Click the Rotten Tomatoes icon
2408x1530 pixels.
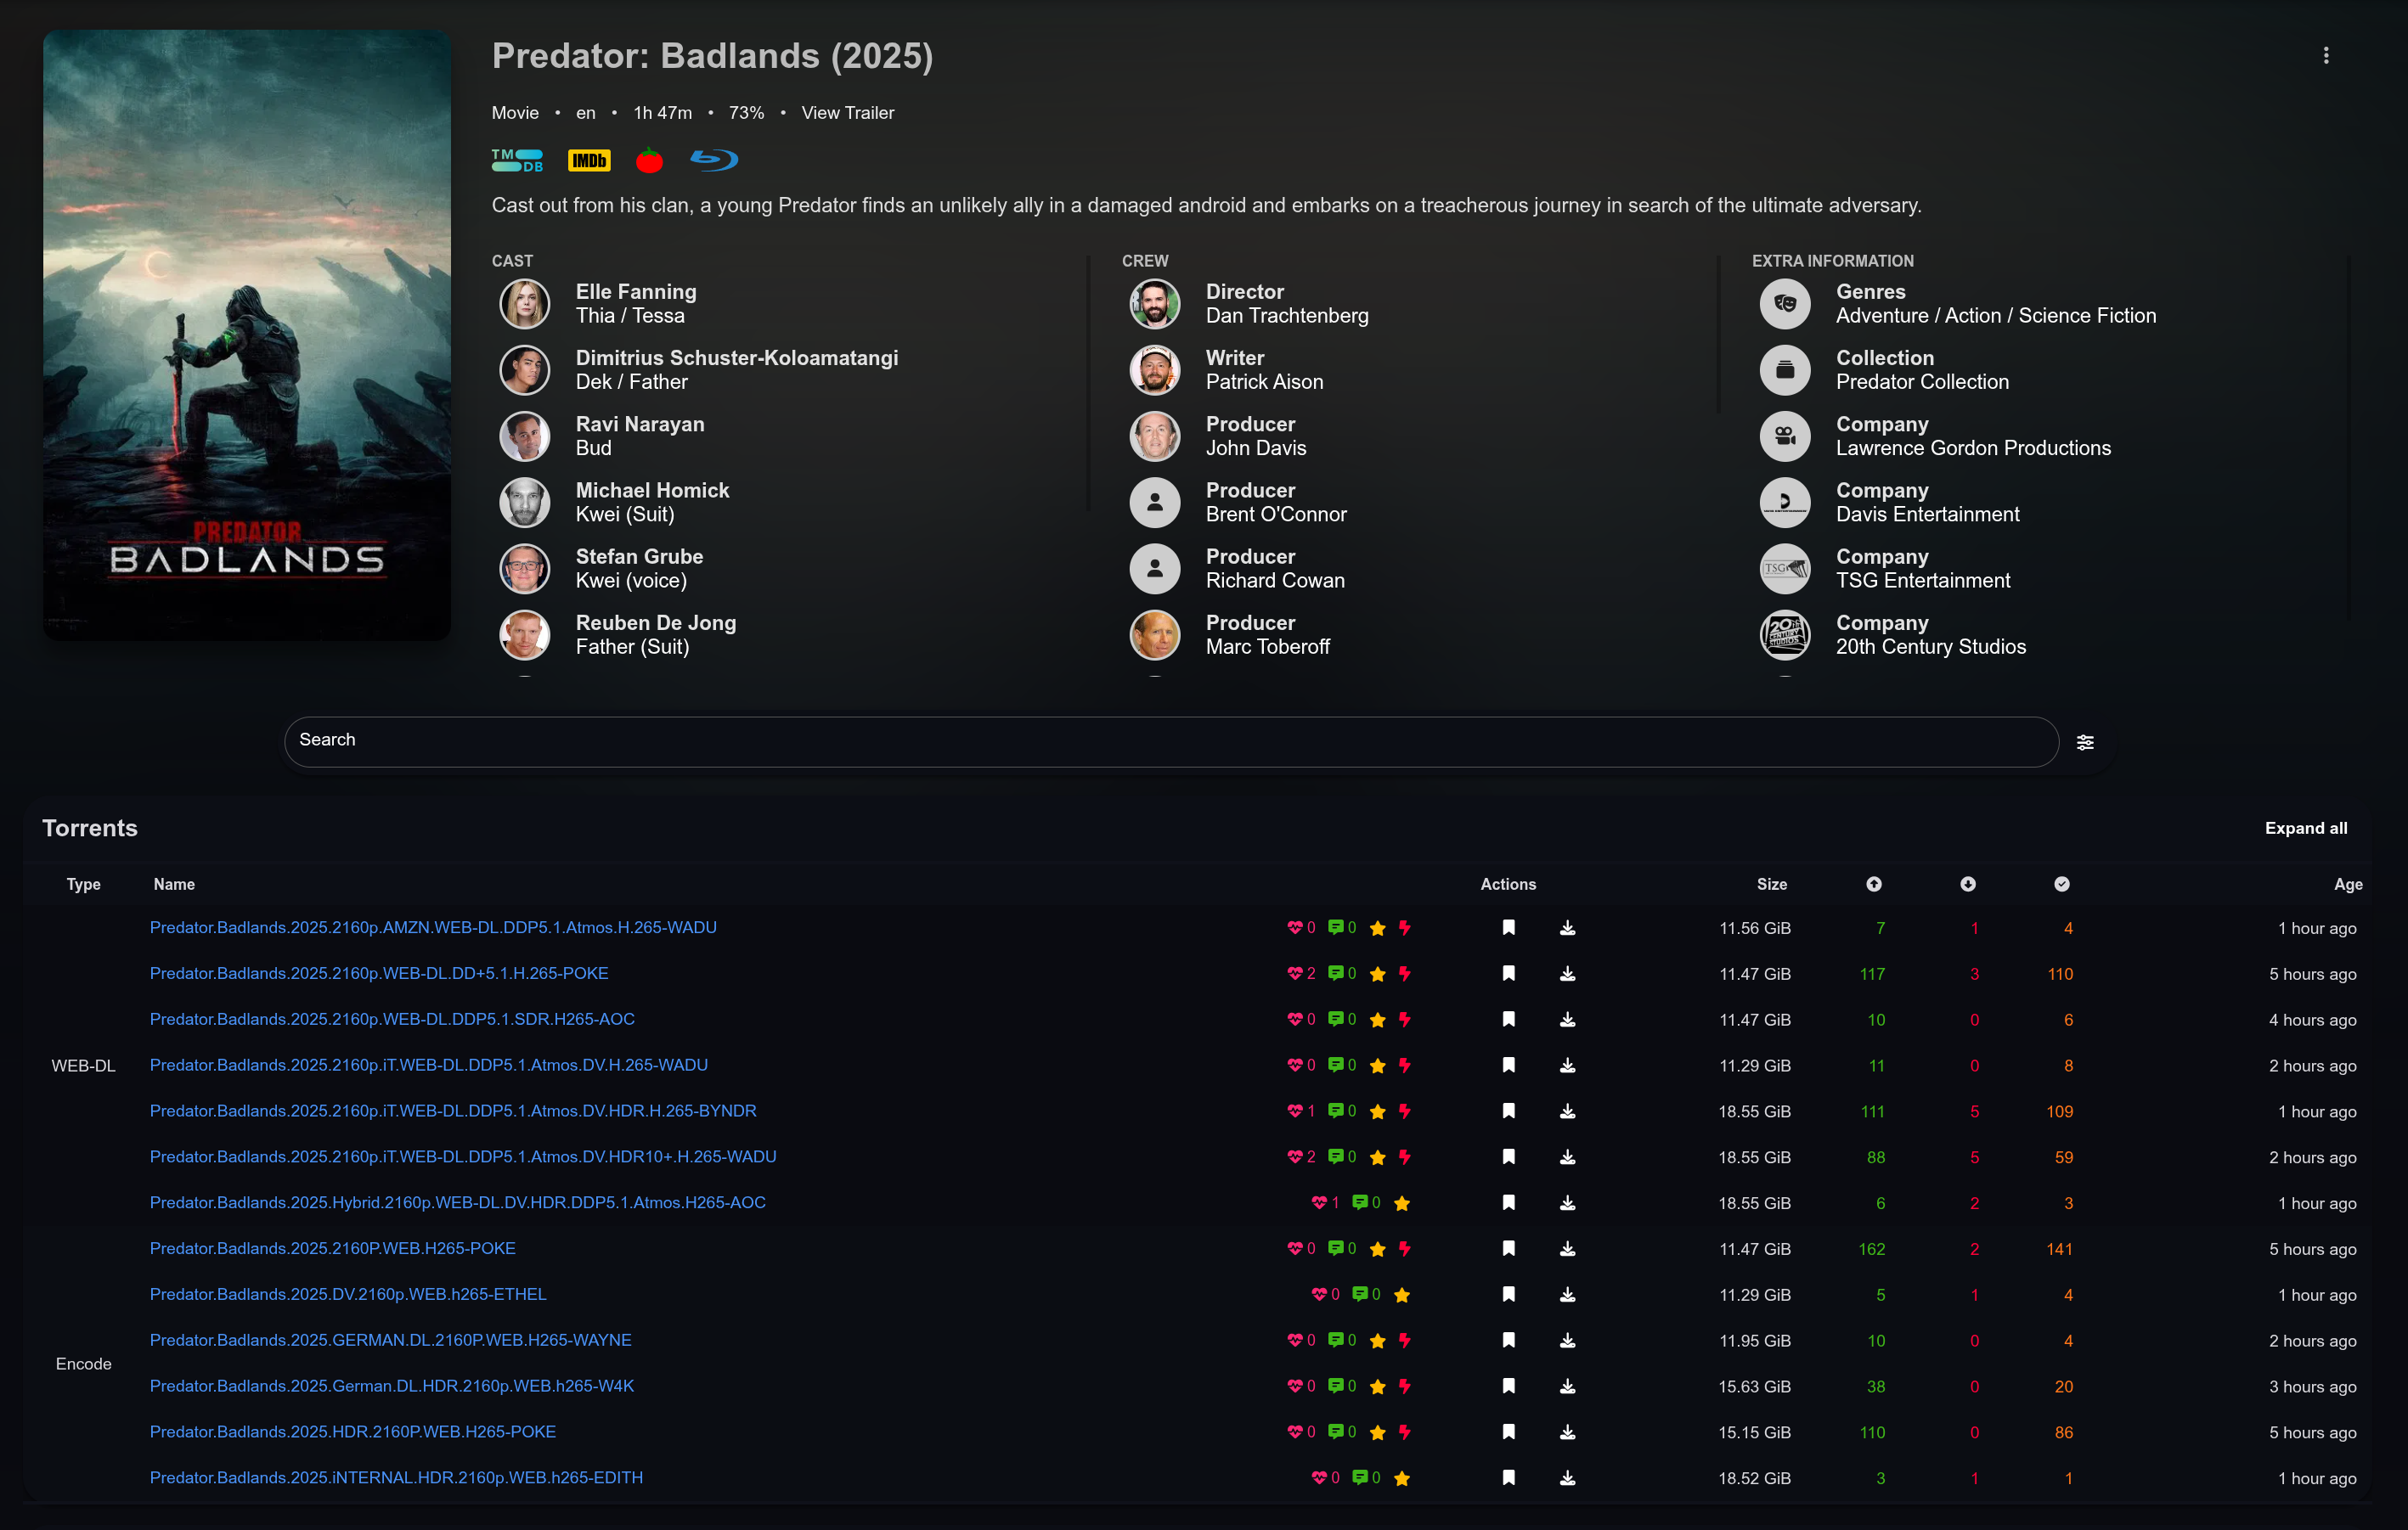(649, 160)
